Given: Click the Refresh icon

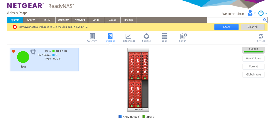Looking at the screenshot, I should point(261,36).
